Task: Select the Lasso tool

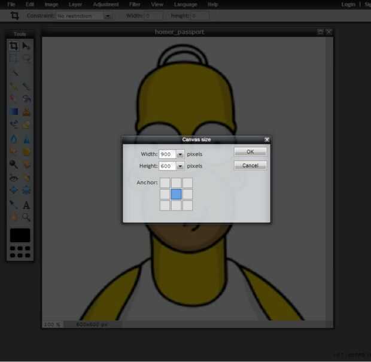Action: pos(26,59)
